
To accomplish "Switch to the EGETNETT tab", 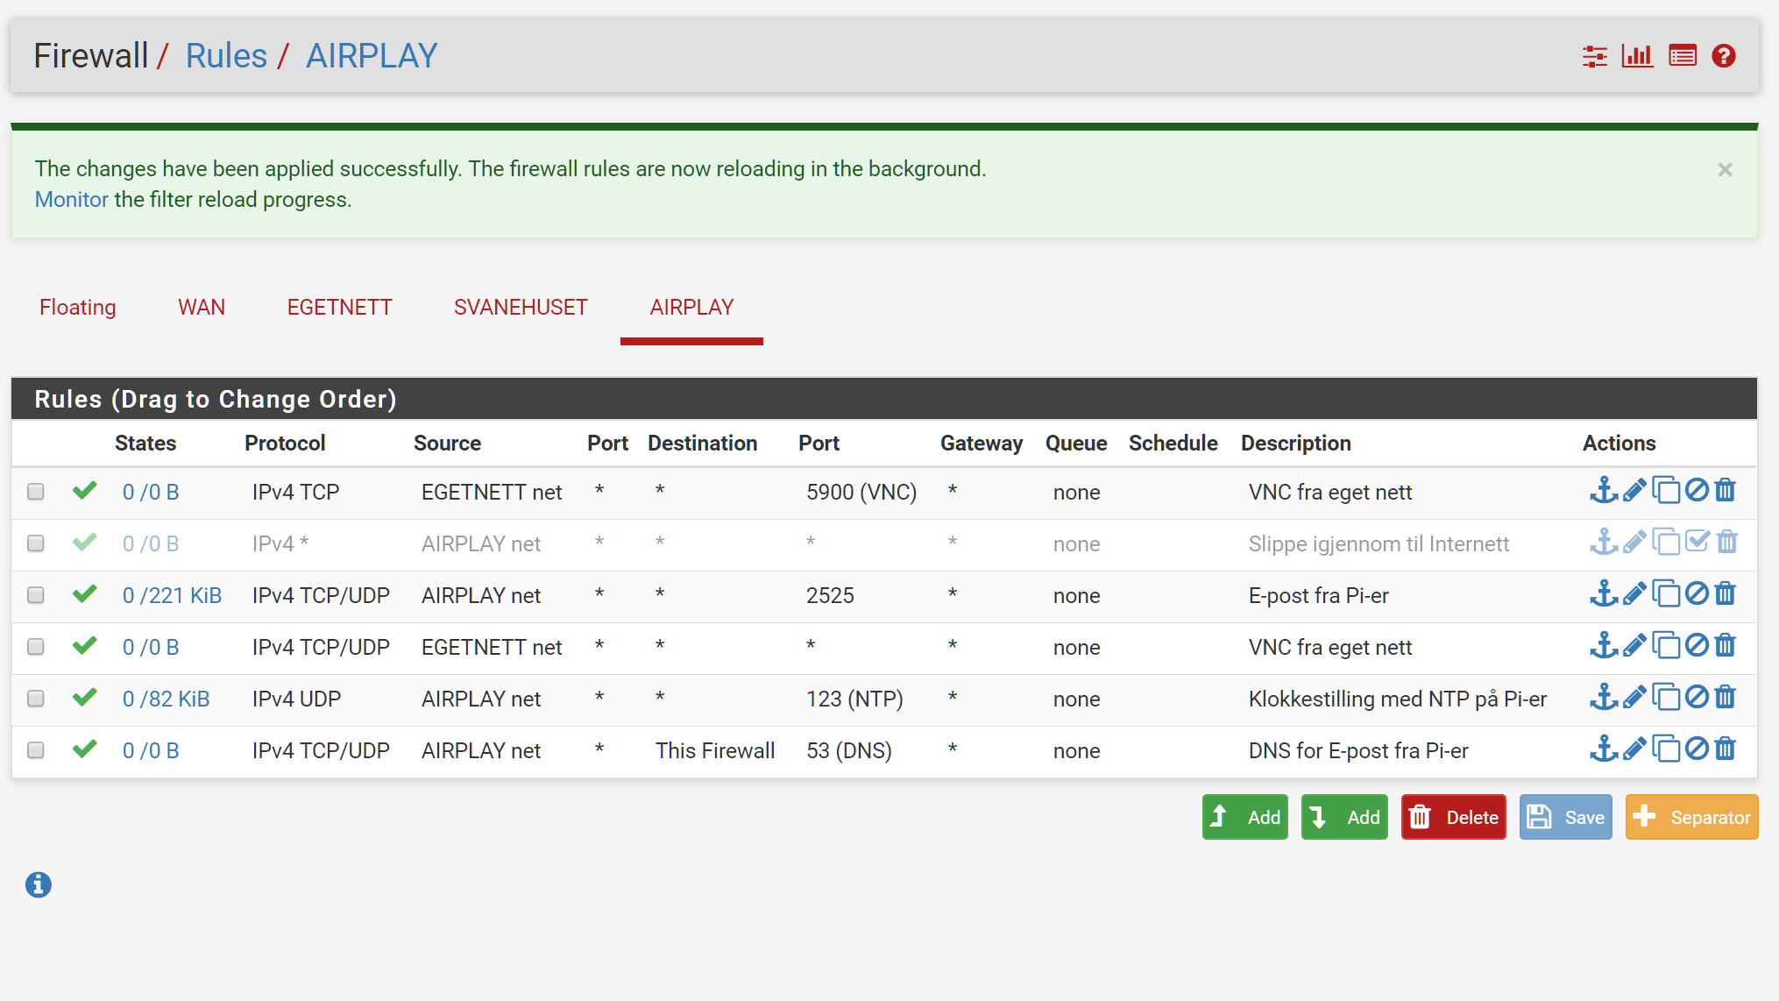I will click(340, 308).
